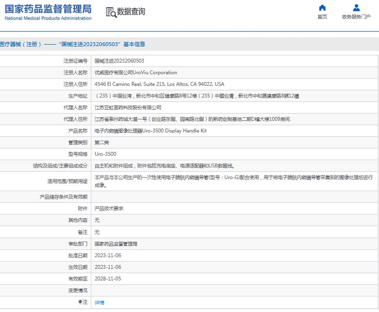Click the 审批部门 label
The height and width of the screenshot is (312, 379).
tap(78, 244)
